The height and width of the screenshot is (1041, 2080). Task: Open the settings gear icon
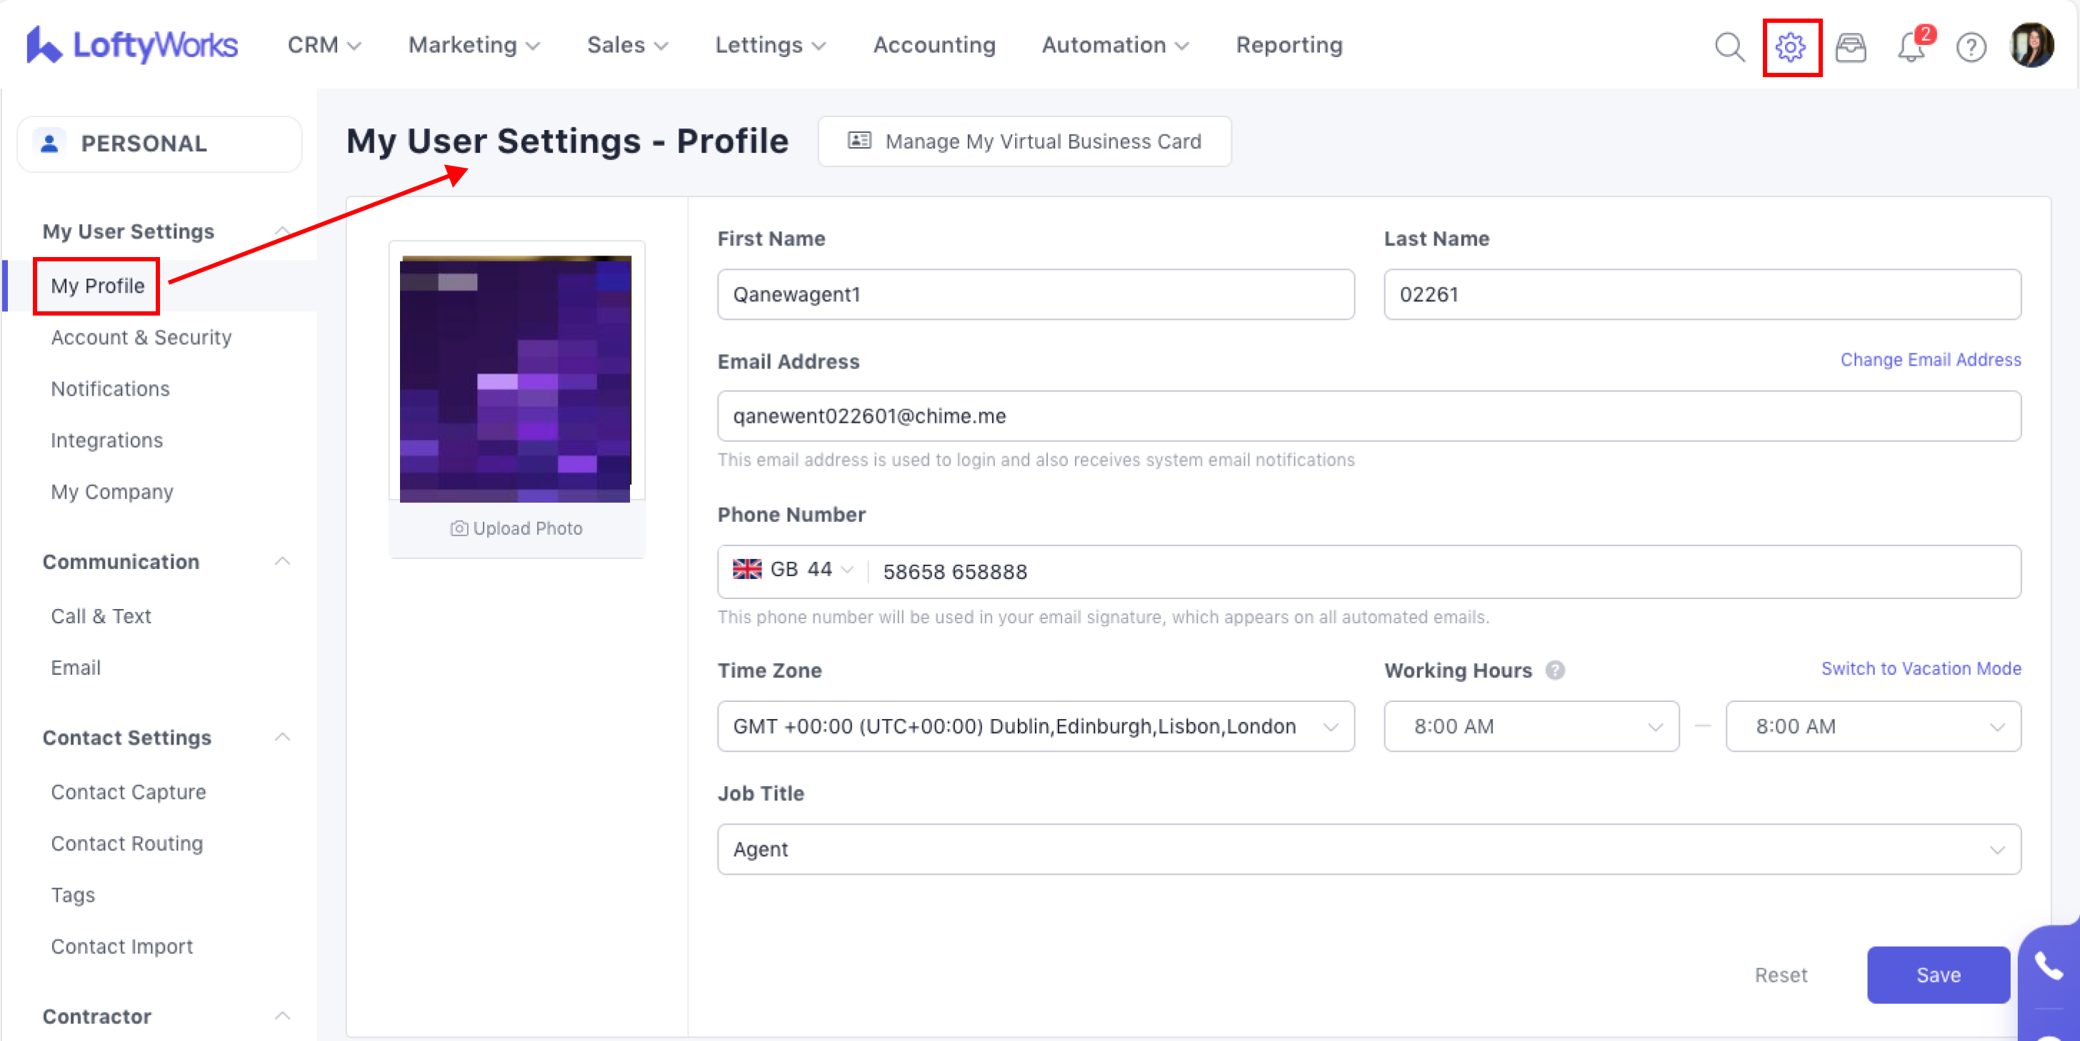point(1790,47)
